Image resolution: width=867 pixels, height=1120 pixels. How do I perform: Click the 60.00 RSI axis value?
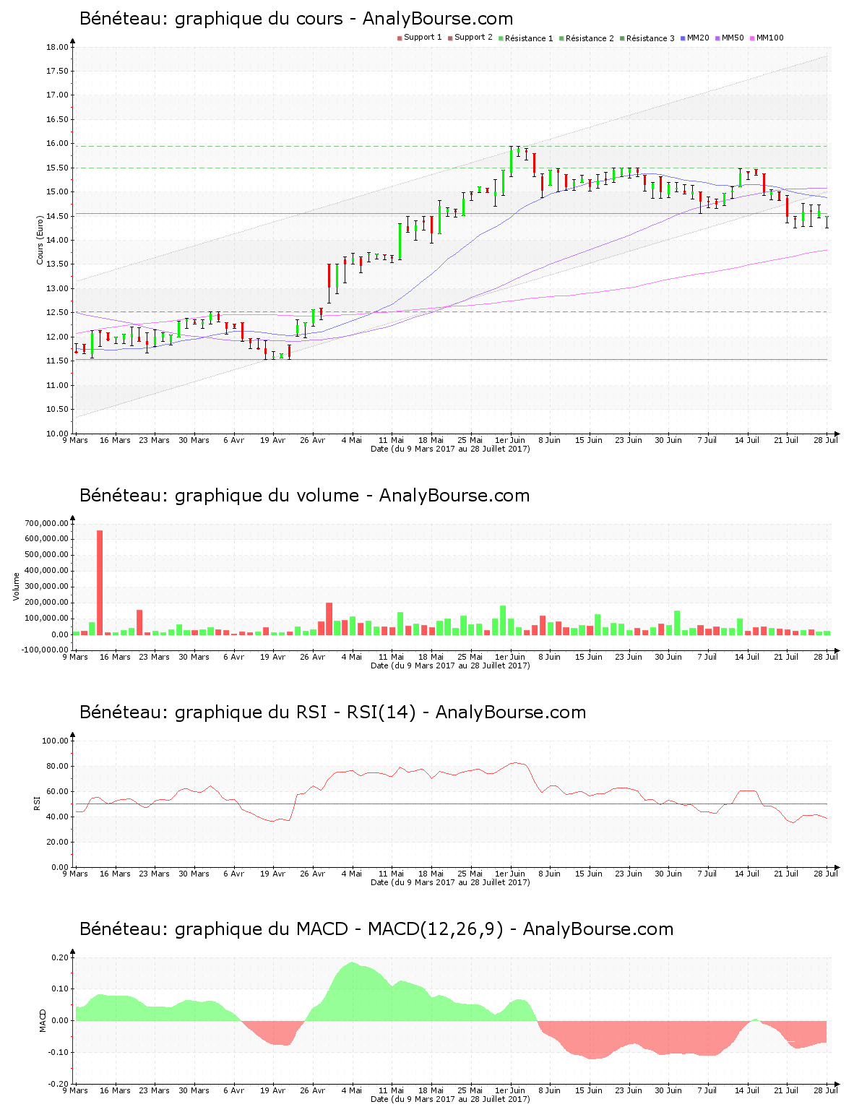(57, 791)
